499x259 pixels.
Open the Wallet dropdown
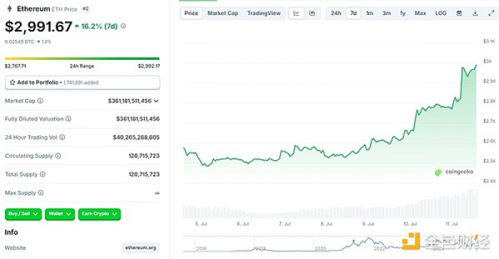60,214
